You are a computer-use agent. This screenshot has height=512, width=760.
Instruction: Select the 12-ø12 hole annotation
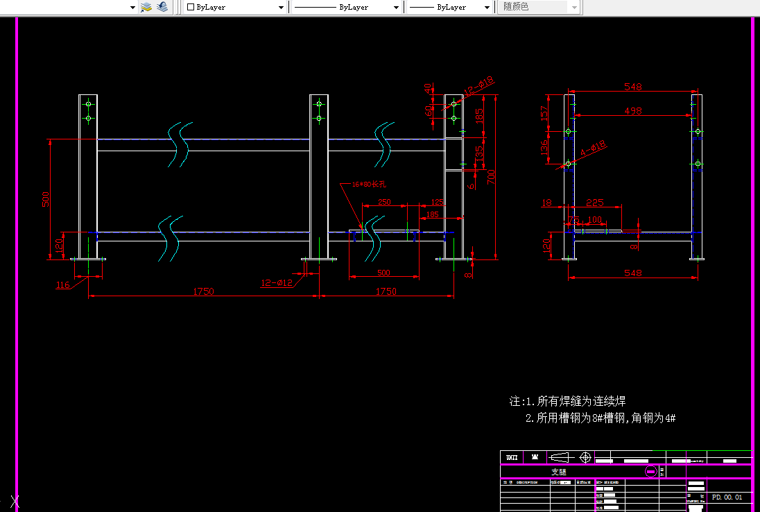coord(277,282)
